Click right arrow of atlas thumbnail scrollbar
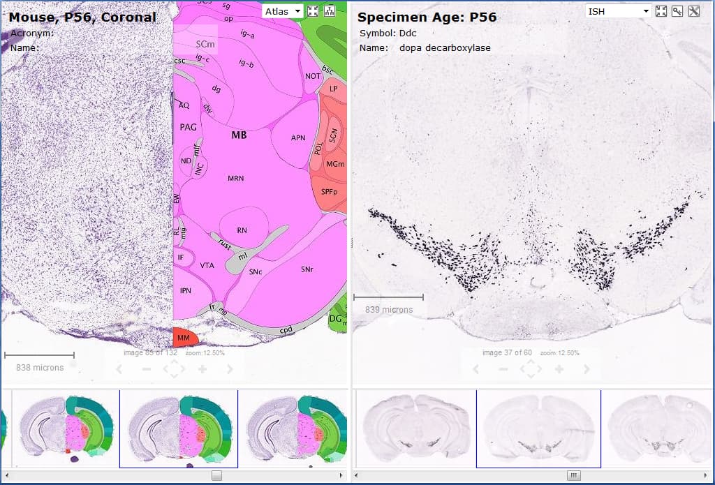 click(341, 475)
